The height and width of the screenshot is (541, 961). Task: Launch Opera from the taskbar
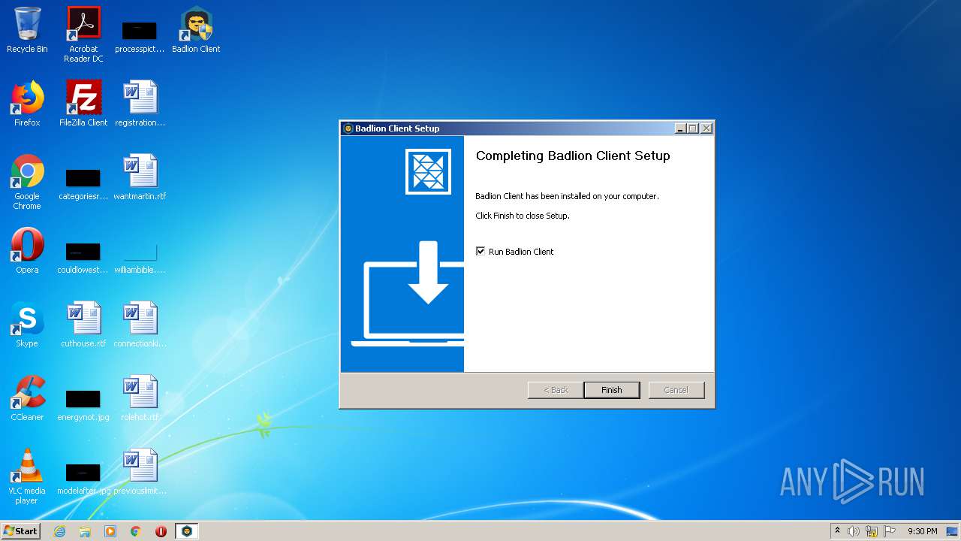161,531
